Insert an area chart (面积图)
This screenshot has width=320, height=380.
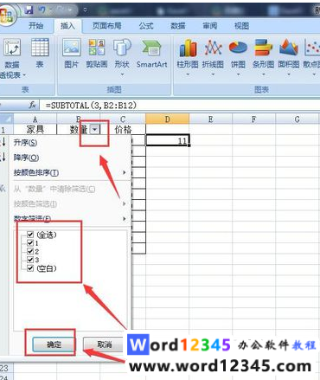(x=289, y=57)
